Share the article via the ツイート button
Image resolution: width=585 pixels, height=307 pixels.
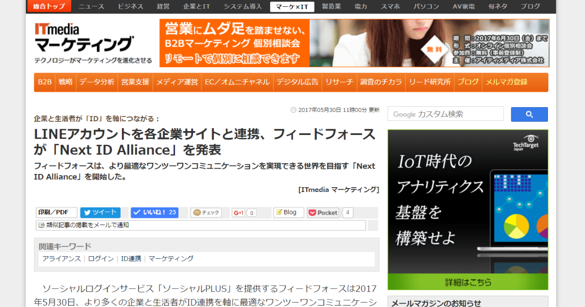click(x=100, y=212)
